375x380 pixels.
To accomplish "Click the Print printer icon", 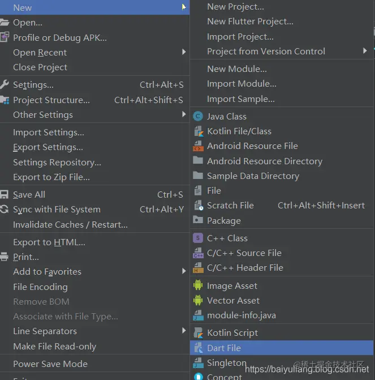I will (x=4, y=257).
